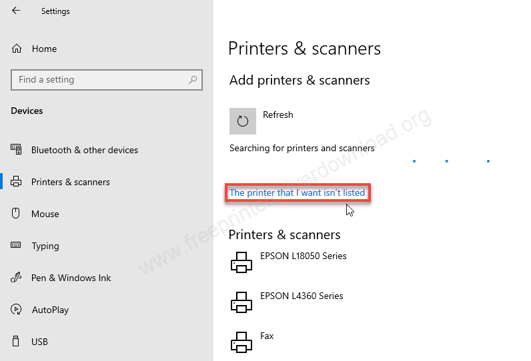
Task: Open Pen & Windows Ink settings
Action: coord(71,278)
